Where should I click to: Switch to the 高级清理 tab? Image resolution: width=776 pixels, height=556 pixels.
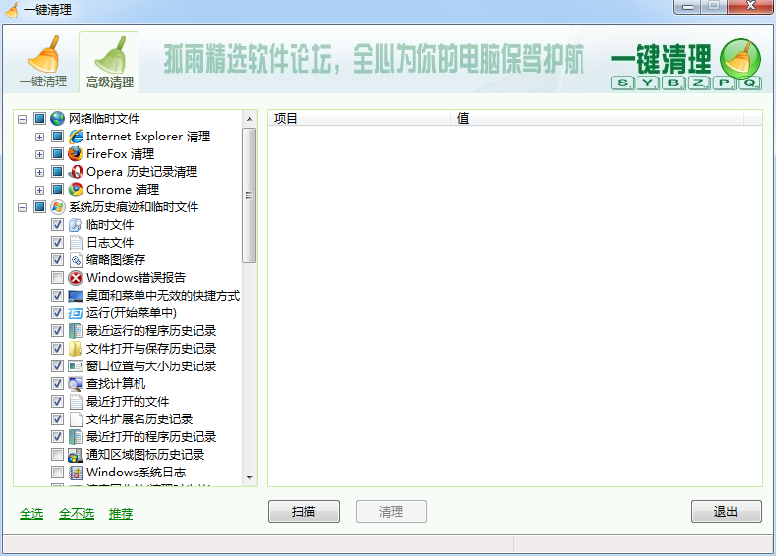click(x=109, y=63)
